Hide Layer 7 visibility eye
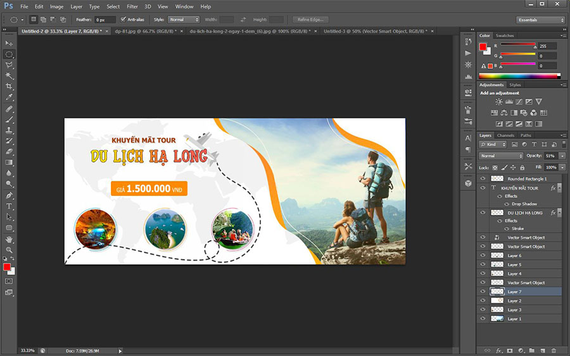This screenshot has width=570, height=356. click(483, 292)
